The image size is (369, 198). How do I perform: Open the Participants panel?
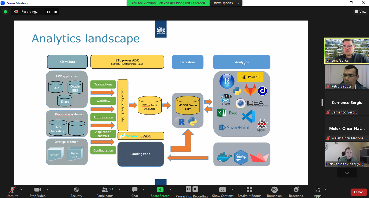pos(105,192)
